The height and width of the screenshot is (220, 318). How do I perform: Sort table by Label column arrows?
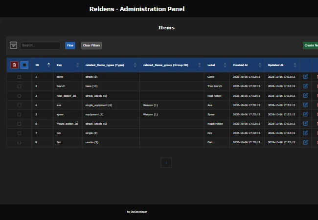tap(225, 65)
